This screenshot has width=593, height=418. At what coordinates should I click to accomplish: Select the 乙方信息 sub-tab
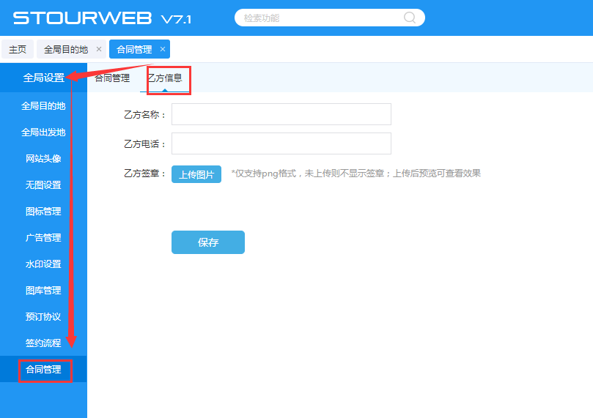164,78
